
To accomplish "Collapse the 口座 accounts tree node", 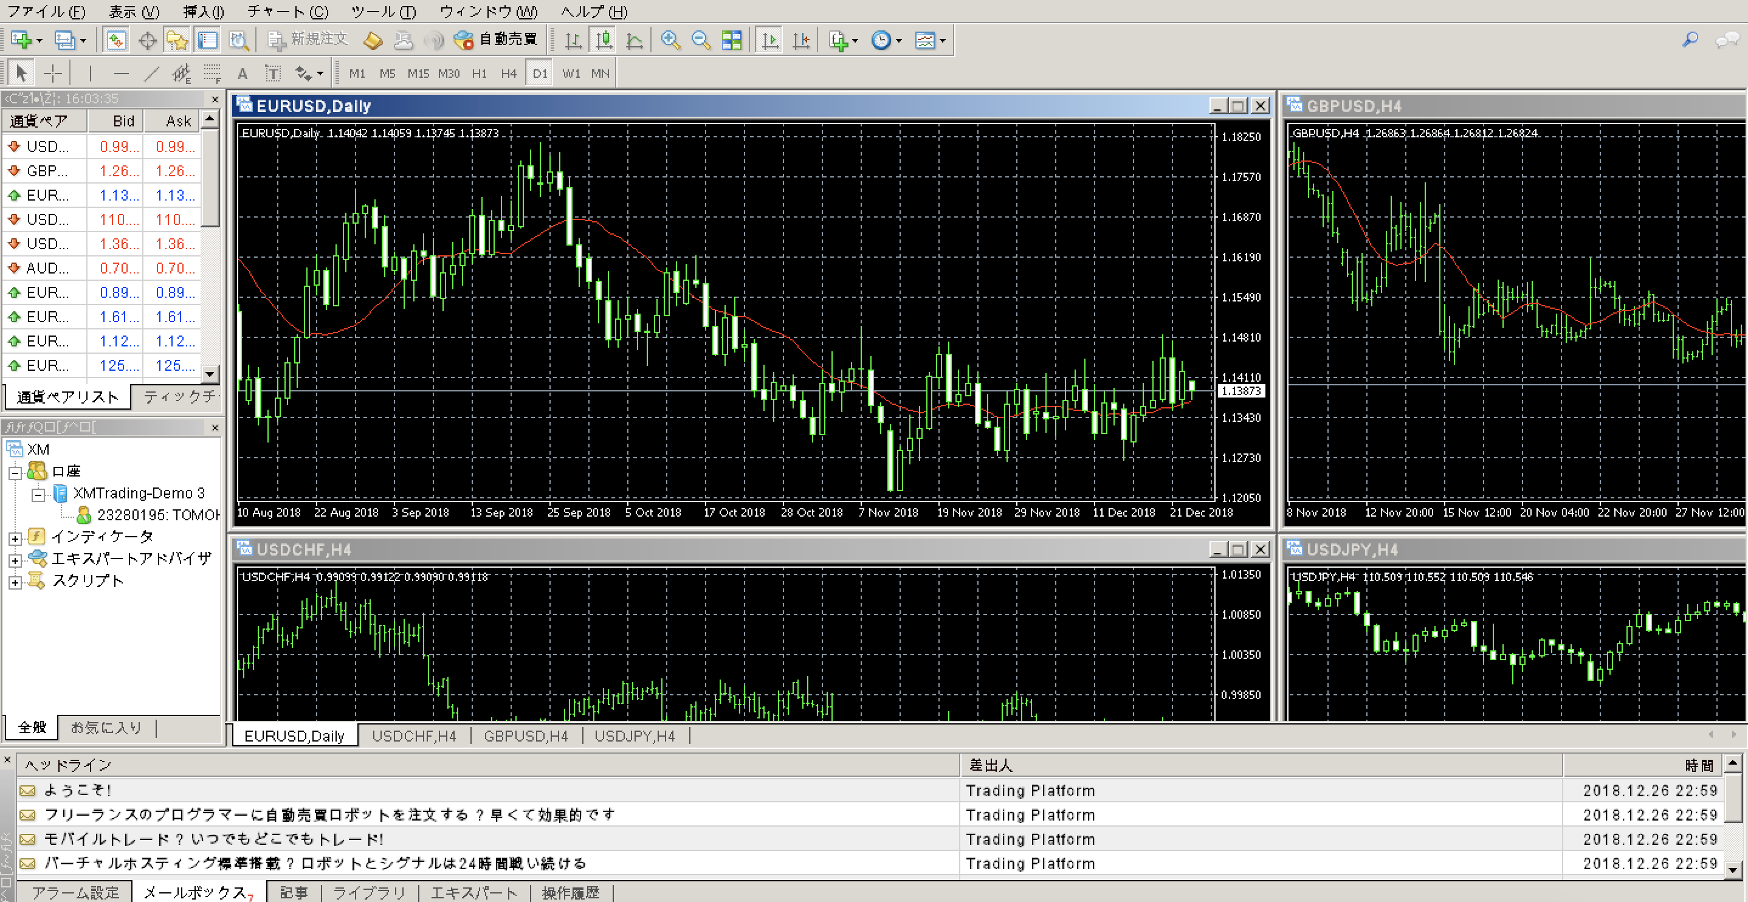I will pos(15,472).
